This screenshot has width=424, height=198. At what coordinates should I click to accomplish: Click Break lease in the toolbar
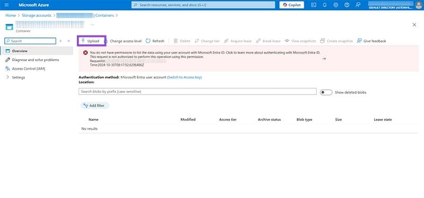[268, 41]
